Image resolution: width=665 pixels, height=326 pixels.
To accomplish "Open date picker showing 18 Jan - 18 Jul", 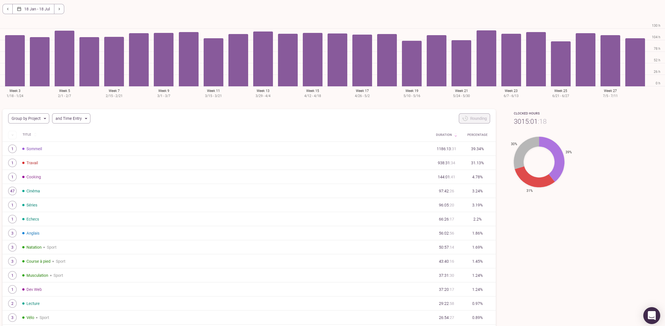I will [34, 9].
